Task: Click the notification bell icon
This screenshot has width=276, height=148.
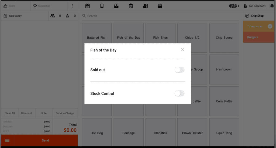Action: click(272, 6)
